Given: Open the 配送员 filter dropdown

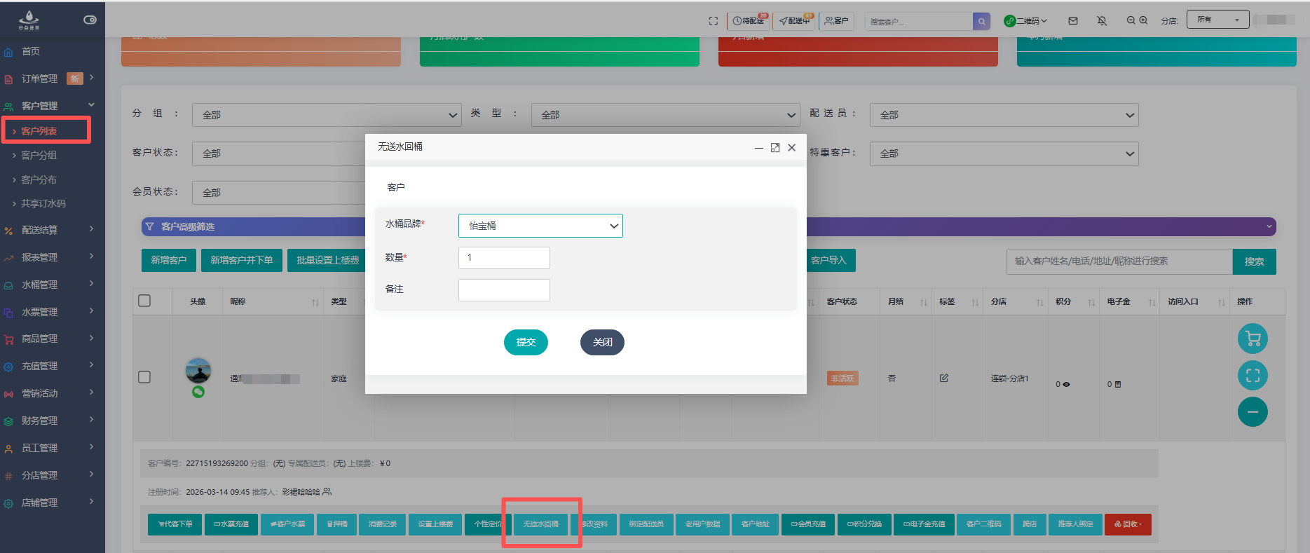Looking at the screenshot, I should coord(1004,115).
